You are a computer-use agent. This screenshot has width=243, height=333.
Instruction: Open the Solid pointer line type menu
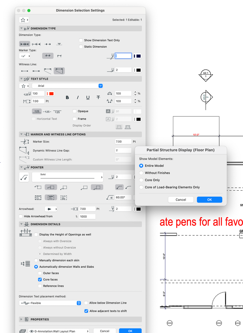(x=68, y=177)
